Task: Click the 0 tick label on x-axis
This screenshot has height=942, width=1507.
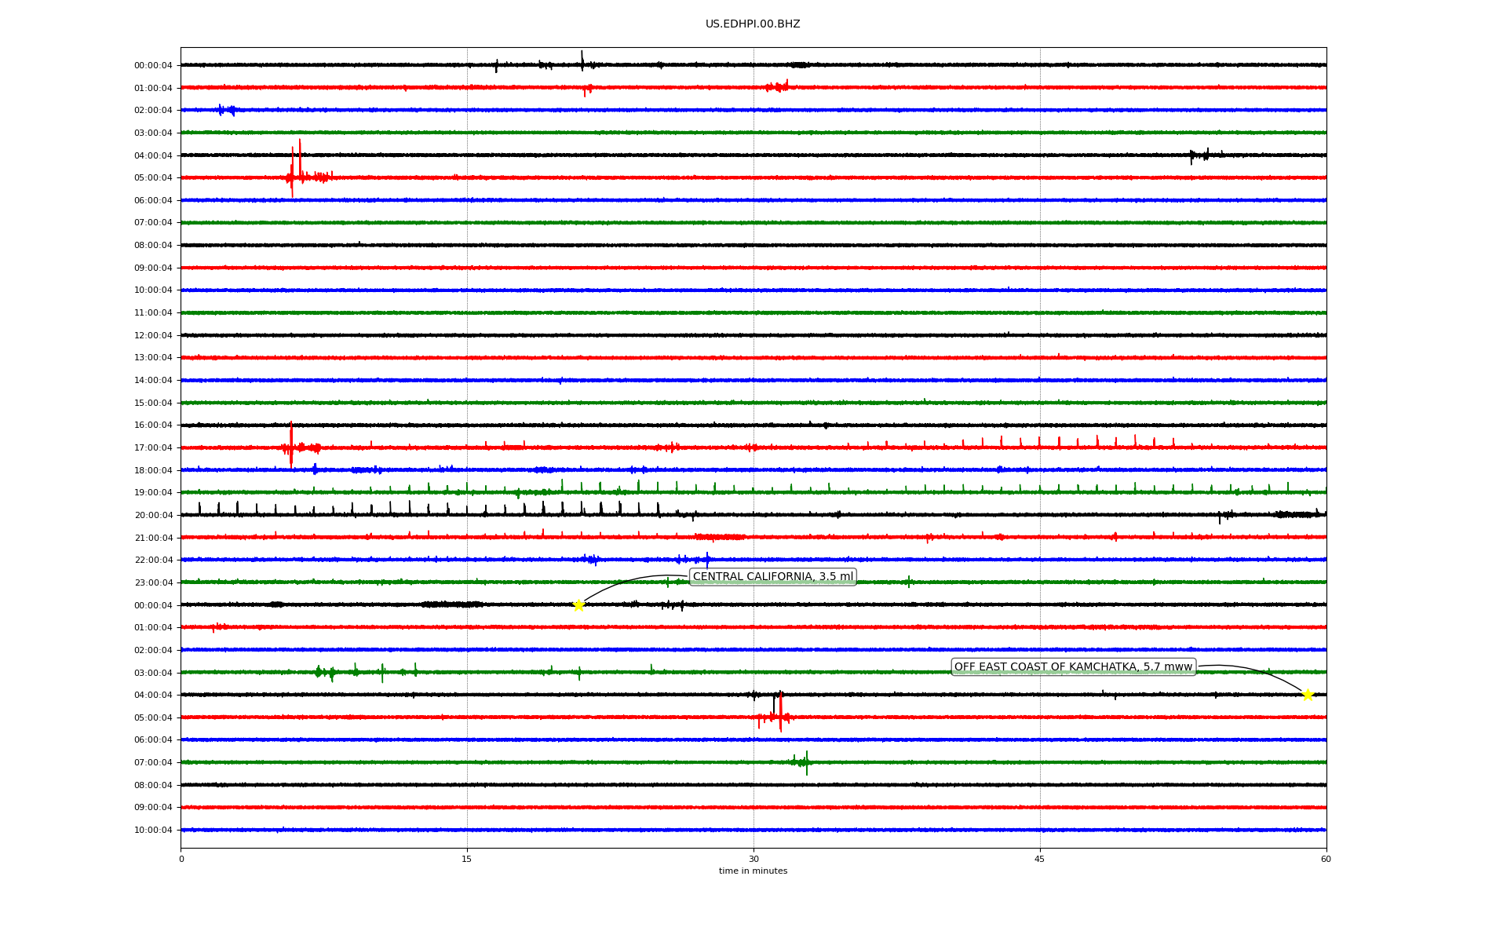Action: click(x=181, y=859)
